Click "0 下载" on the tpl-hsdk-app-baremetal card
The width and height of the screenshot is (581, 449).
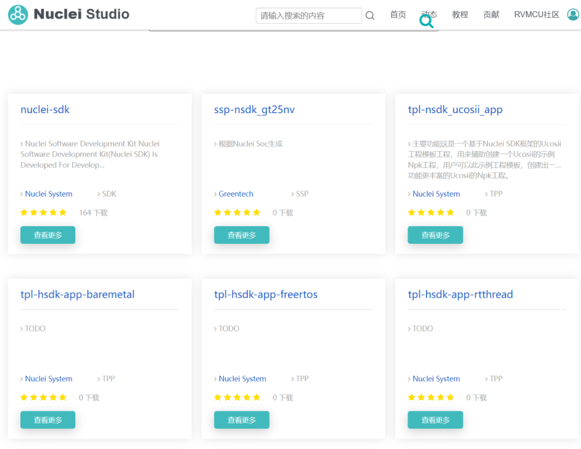click(x=89, y=397)
